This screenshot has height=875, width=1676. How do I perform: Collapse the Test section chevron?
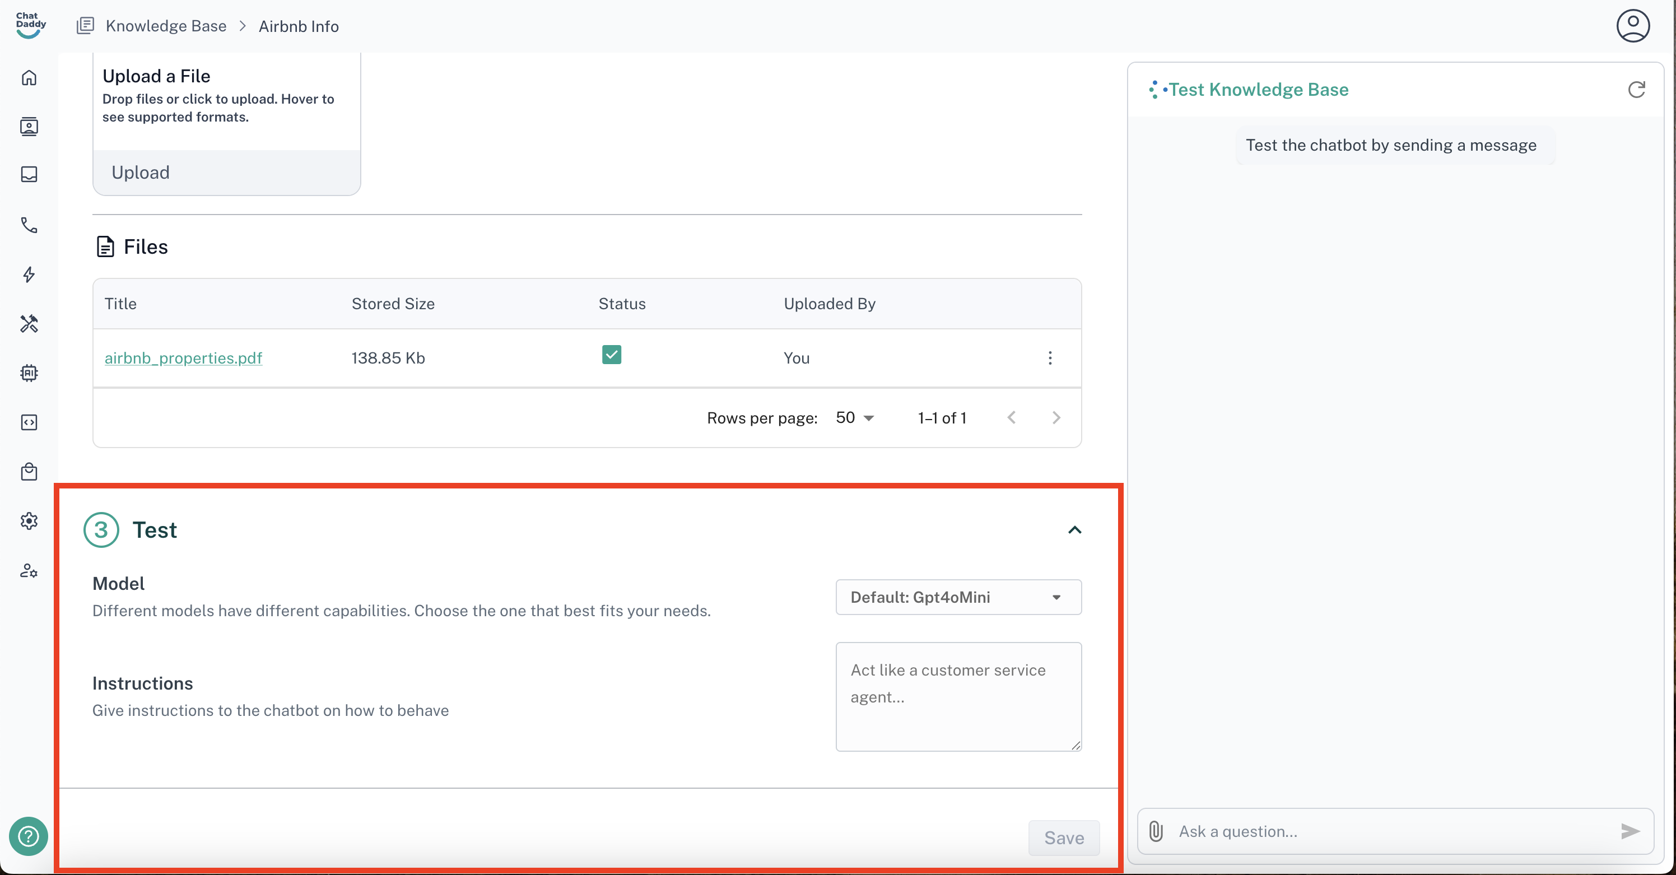1074,530
